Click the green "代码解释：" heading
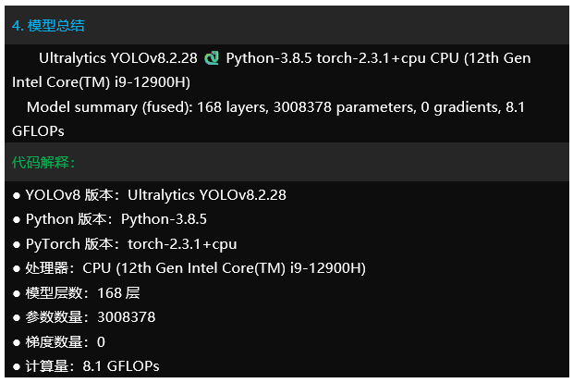 tap(43, 163)
